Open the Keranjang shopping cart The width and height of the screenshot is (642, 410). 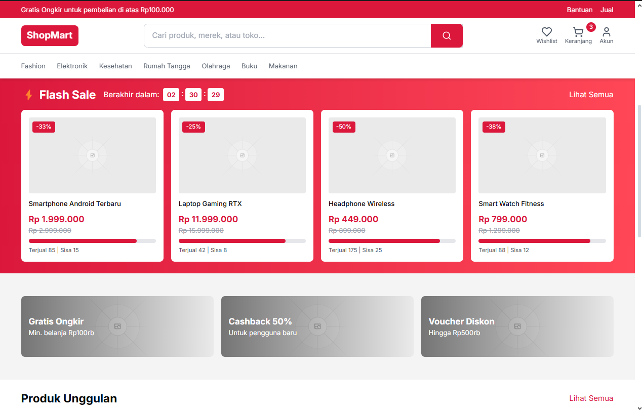578,32
